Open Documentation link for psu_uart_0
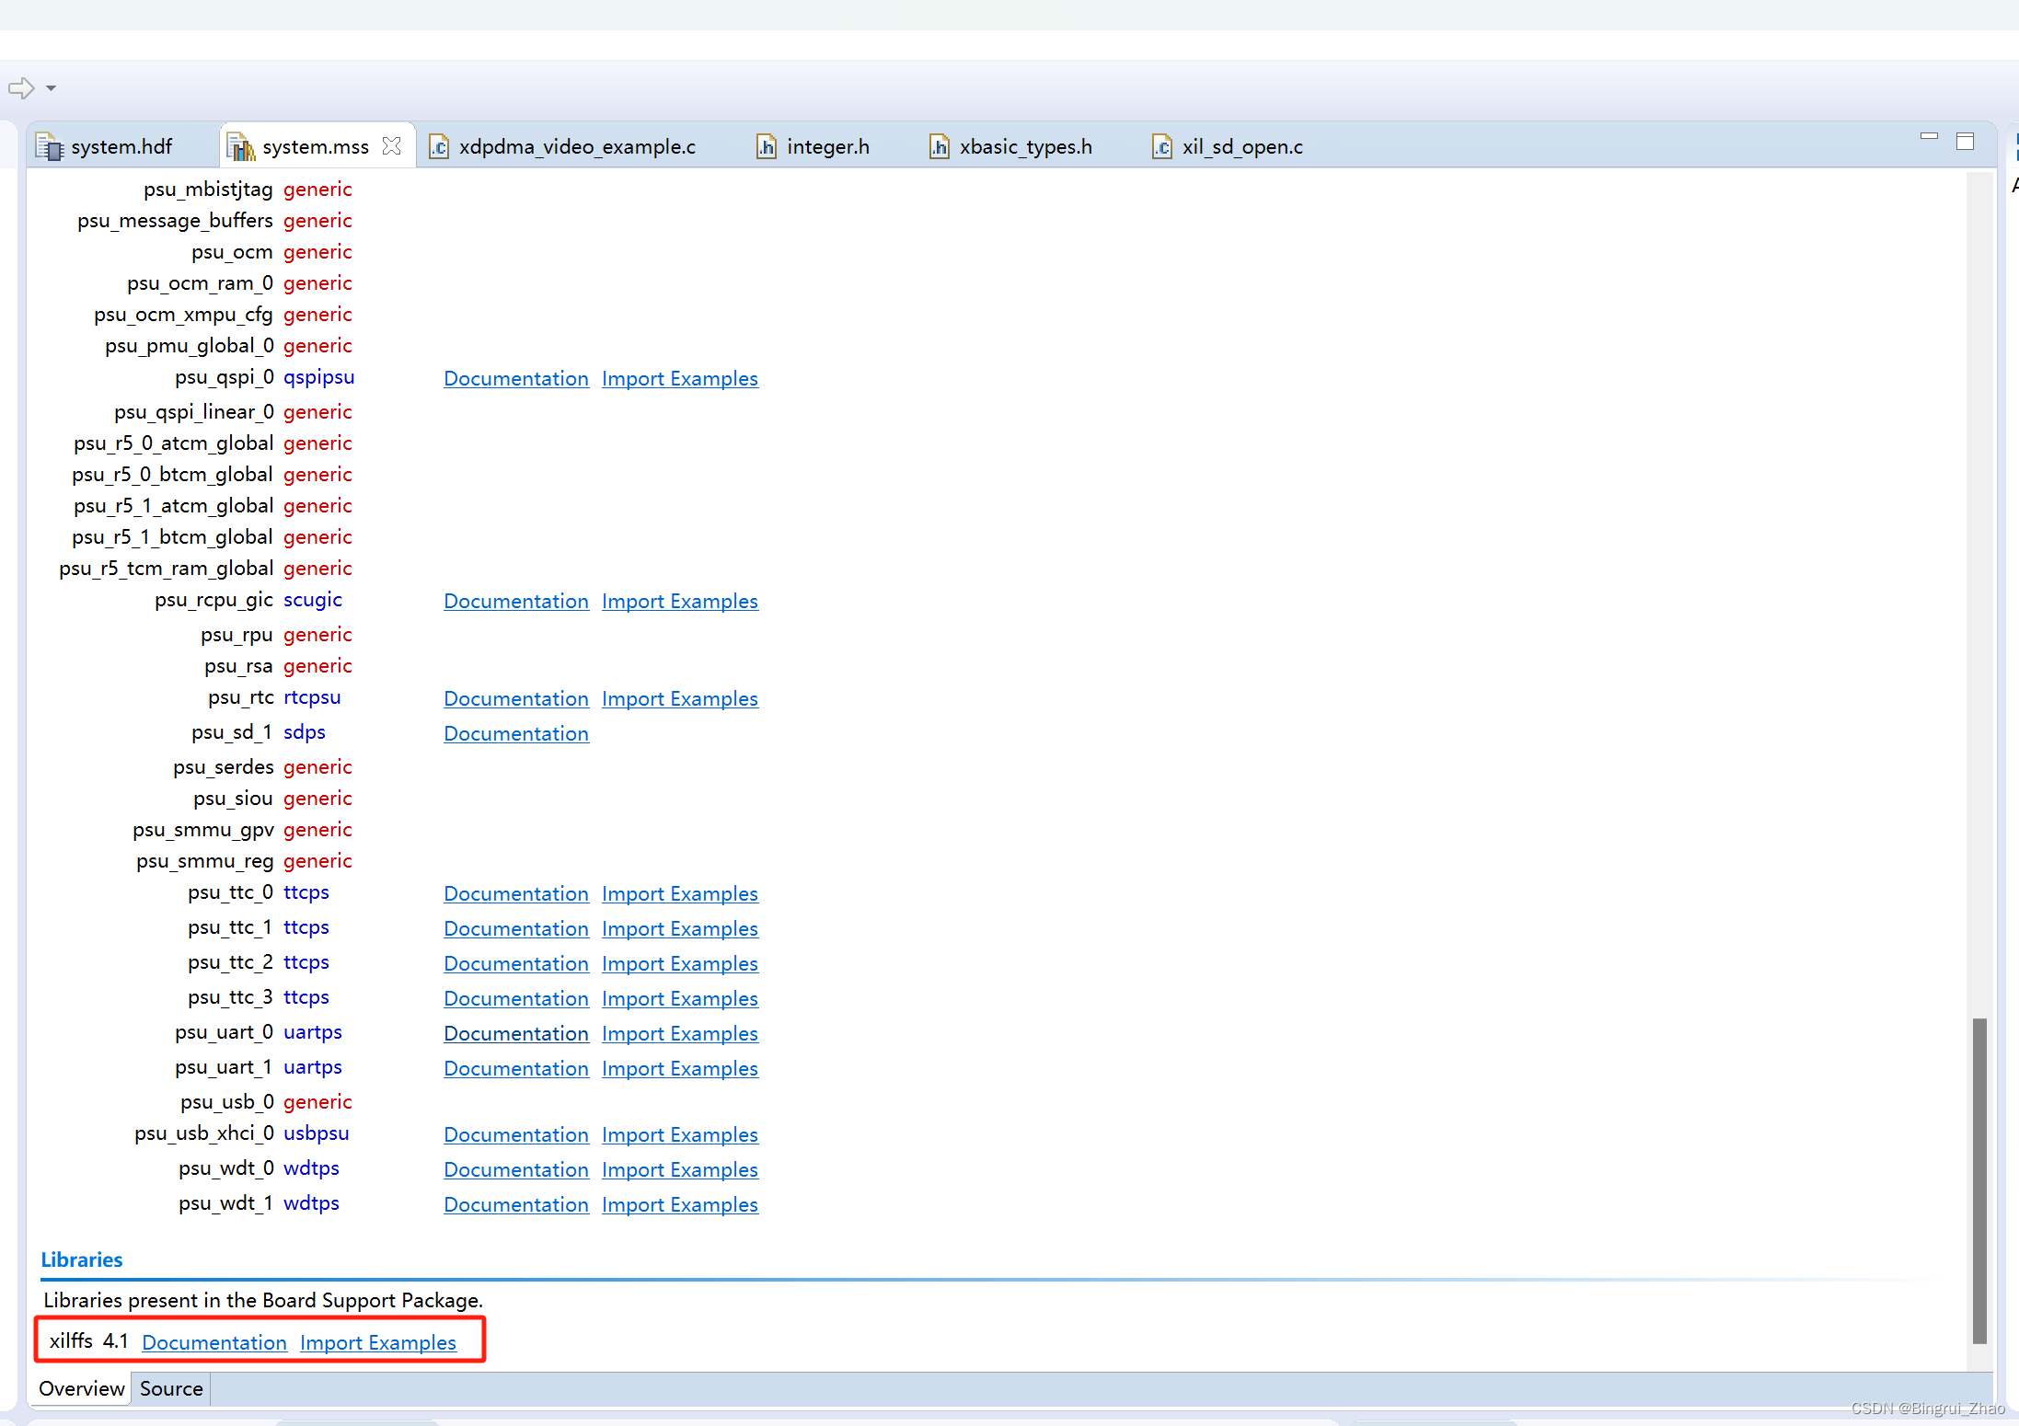The height and width of the screenshot is (1426, 2019). point(515,1033)
